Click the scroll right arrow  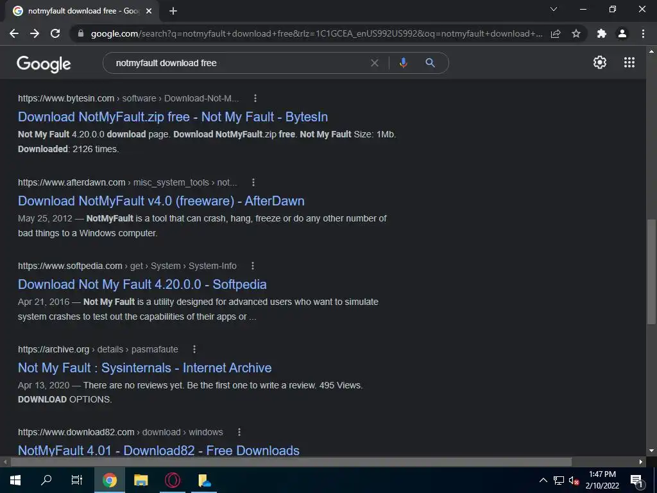pos(641,462)
